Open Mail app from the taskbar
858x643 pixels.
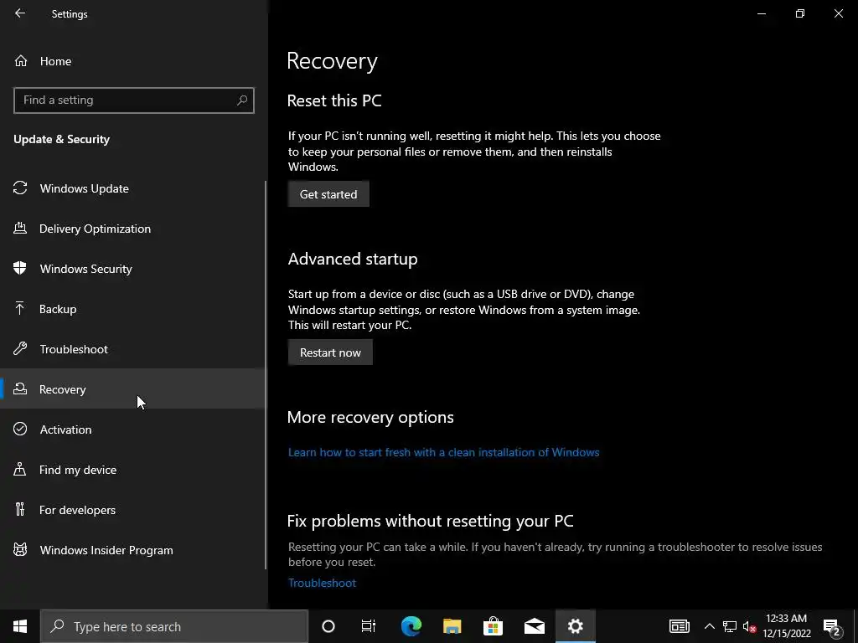(534, 626)
